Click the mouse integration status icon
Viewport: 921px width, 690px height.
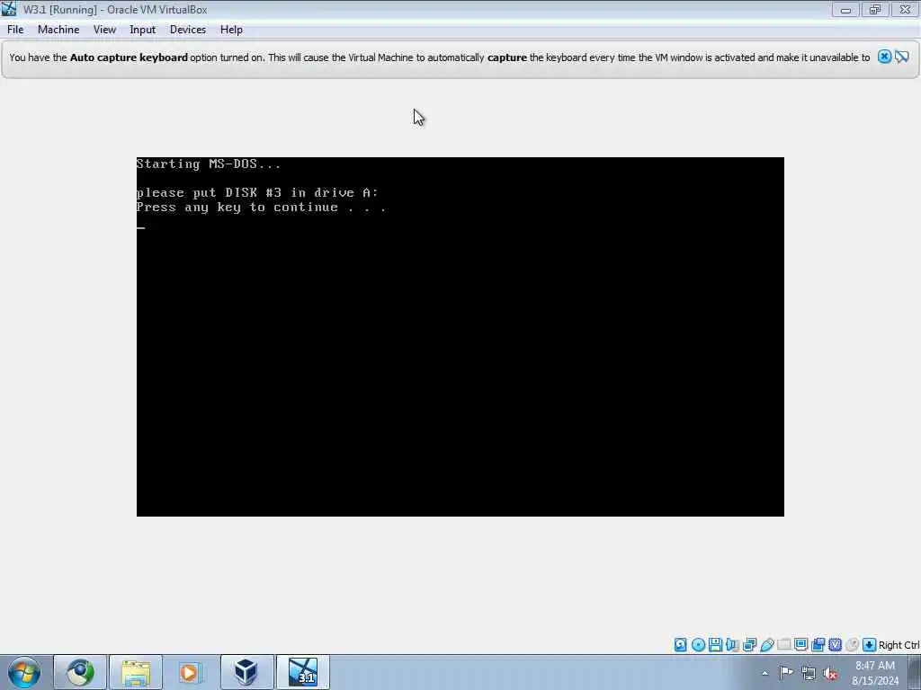tap(853, 645)
